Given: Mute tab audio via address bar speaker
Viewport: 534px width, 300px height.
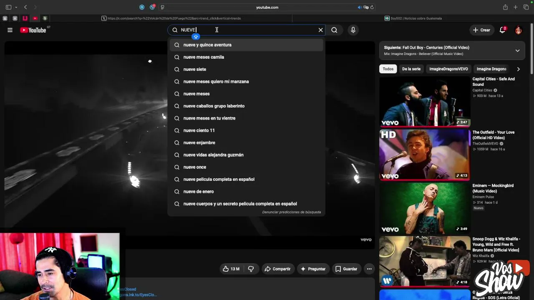Looking at the screenshot, I should pyautogui.click(x=360, y=7).
